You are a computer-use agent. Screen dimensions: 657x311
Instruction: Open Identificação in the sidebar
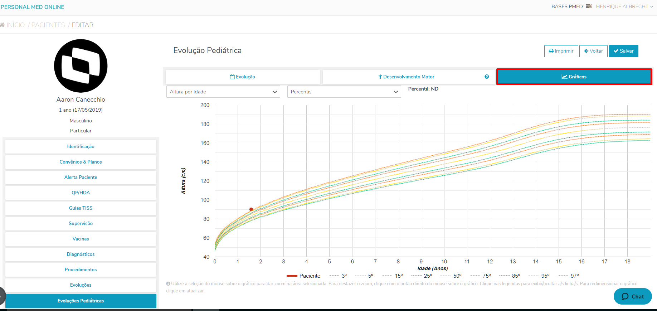point(81,147)
